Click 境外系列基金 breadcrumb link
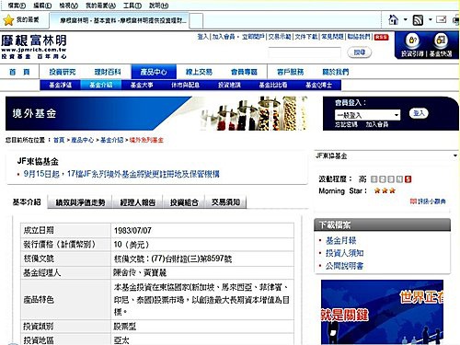This screenshot has height=345, width=460. click(x=146, y=140)
